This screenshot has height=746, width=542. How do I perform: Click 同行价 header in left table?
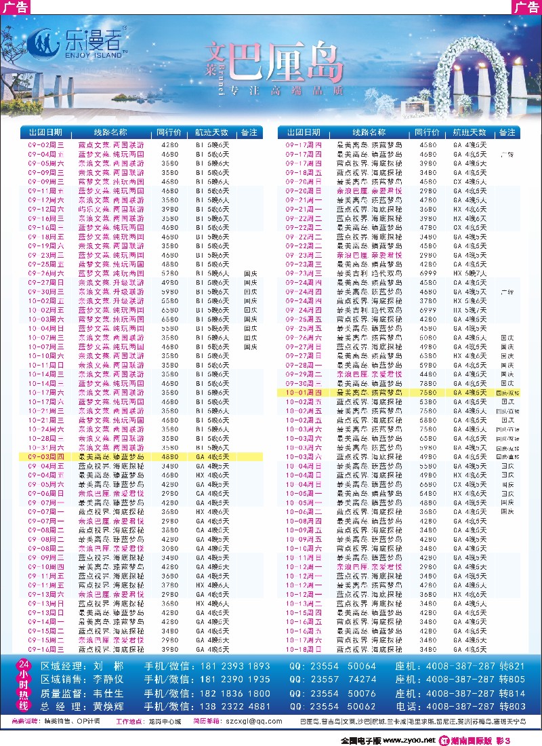point(170,132)
